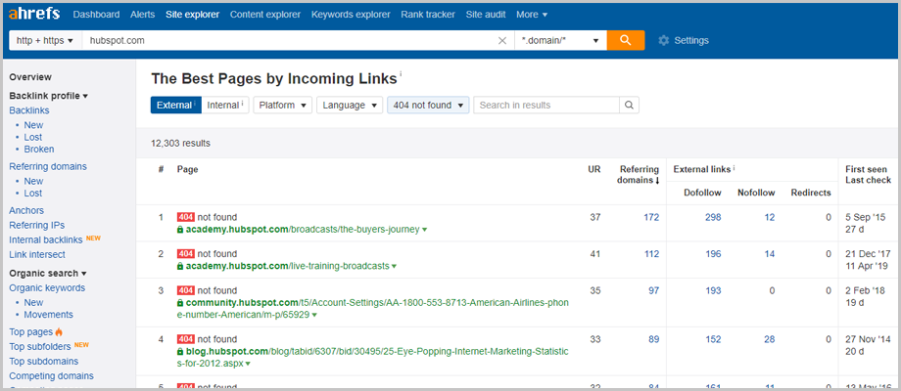Expand arrow after live-training-broadcasts URL

point(394,267)
